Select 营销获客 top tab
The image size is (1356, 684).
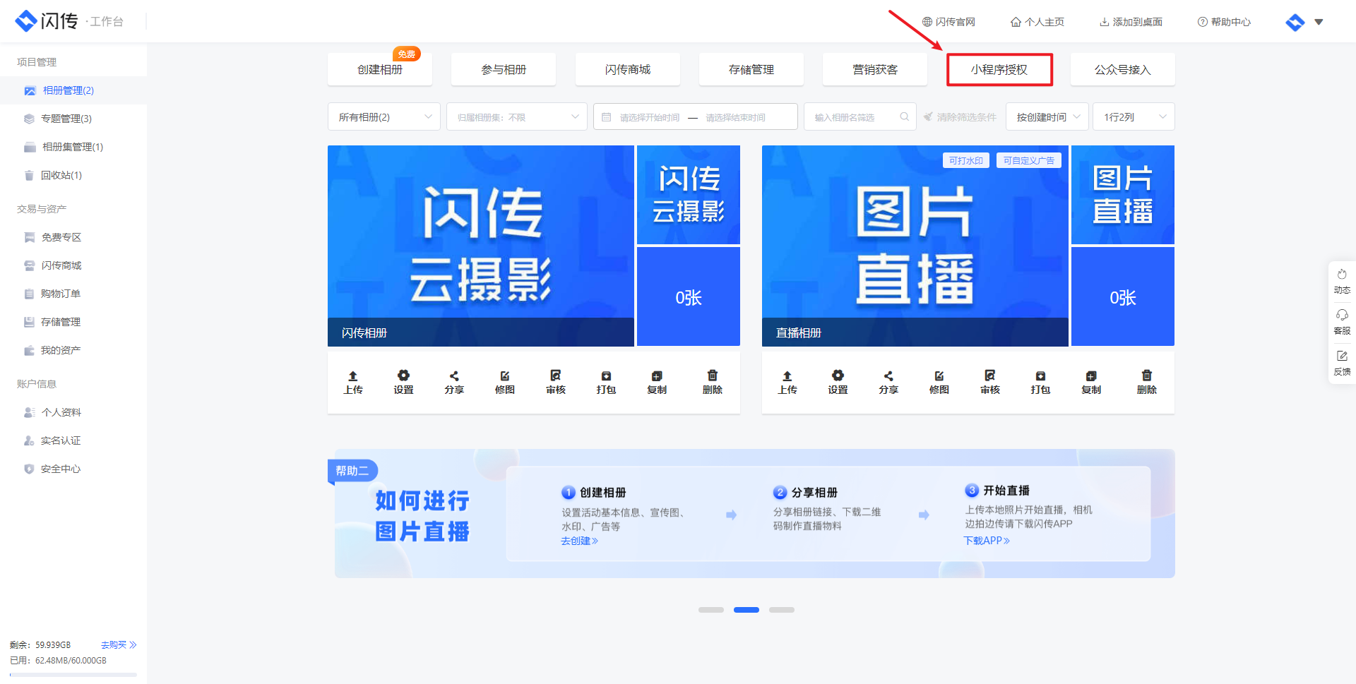click(875, 69)
